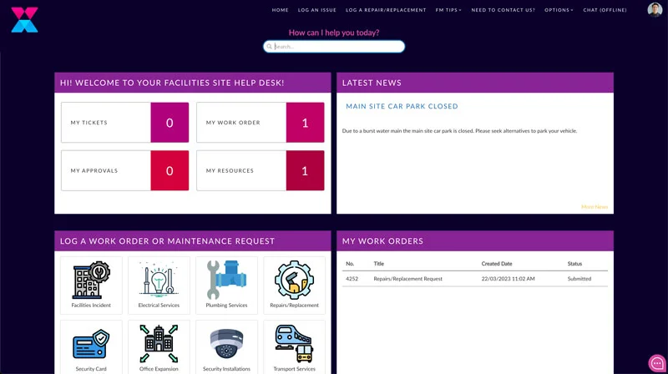Open the Facilities Incident icon tile

tap(91, 285)
